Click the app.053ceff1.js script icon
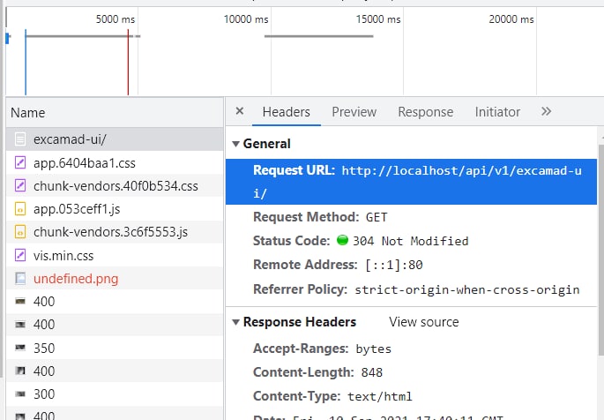604x420 pixels. pyautogui.click(x=19, y=209)
